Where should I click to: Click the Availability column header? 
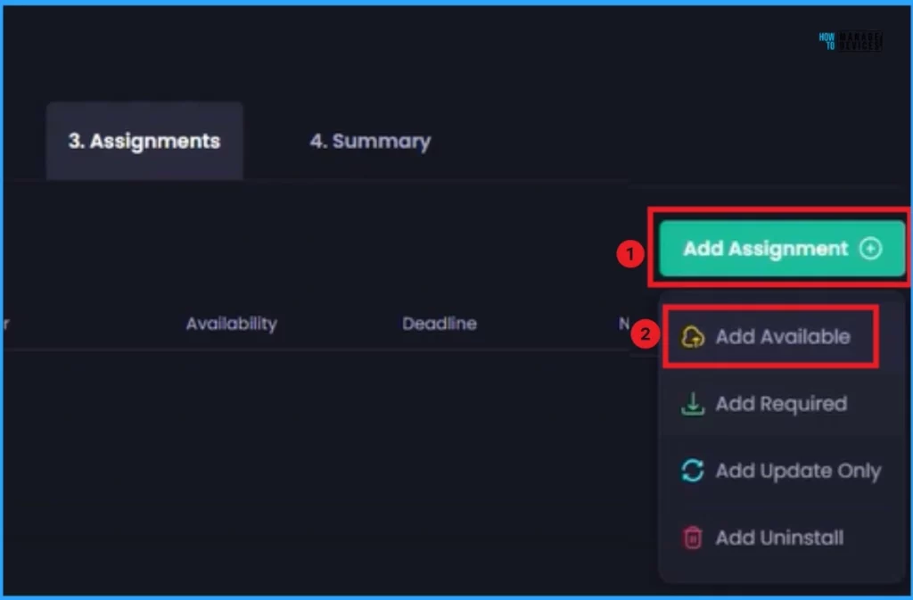[231, 324]
